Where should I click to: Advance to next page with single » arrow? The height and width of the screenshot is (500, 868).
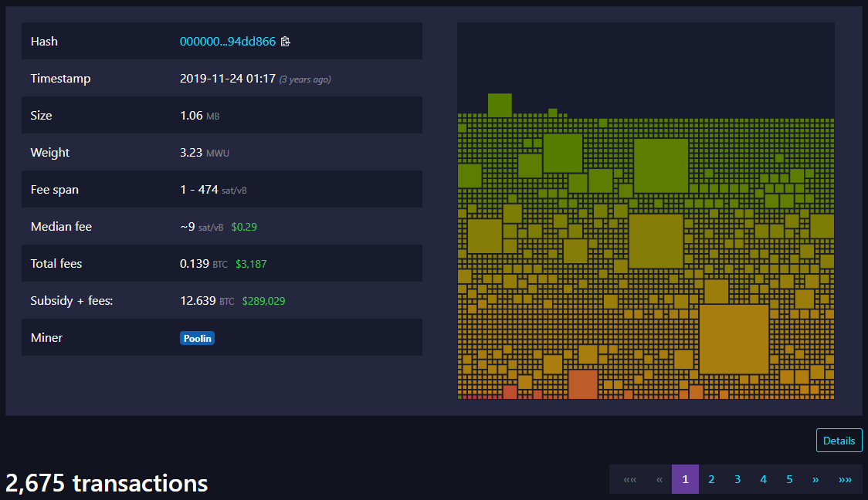pos(815,479)
